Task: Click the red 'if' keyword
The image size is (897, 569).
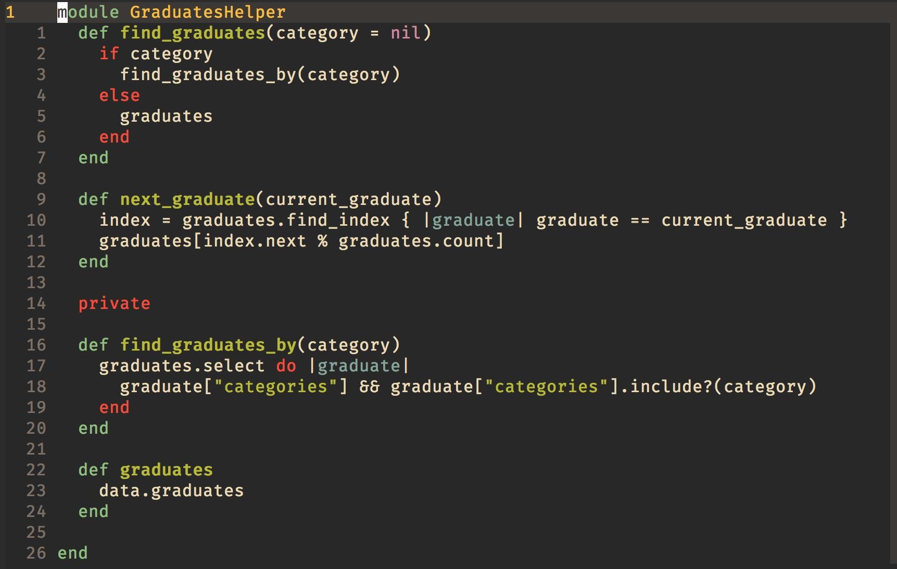Action: [109, 54]
